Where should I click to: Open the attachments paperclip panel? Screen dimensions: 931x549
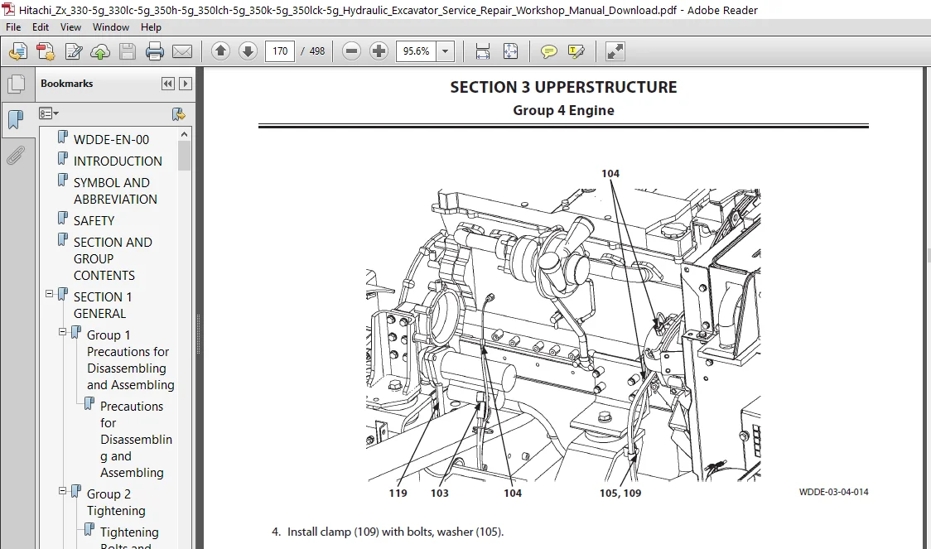pos(16,156)
